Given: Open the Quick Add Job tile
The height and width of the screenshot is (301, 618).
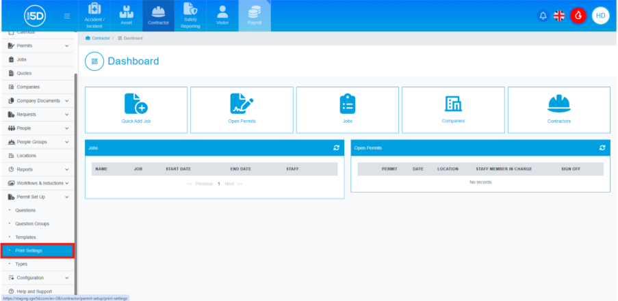Looking at the screenshot, I should (x=136, y=109).
